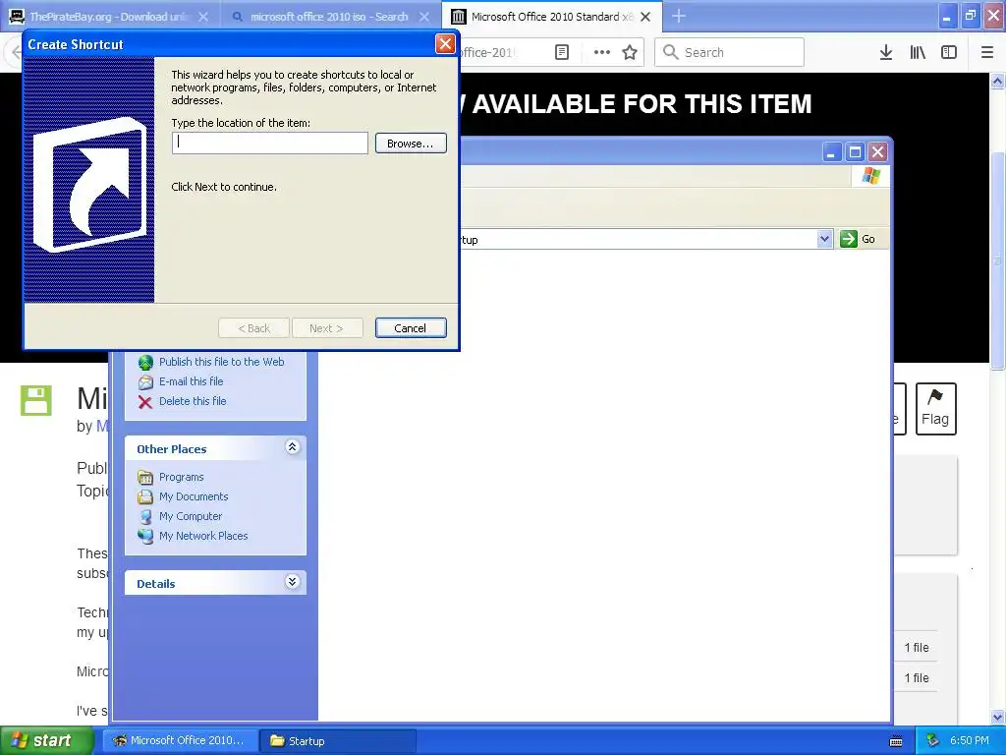The height and width of the screenshot is (755, 1006).
Task: Open My Network Places link
Action: [x=203, y=536]
